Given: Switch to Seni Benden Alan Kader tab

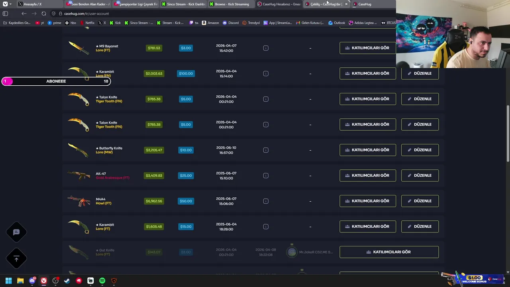Looking at the screenshot, I should click(x=88, y=4).
